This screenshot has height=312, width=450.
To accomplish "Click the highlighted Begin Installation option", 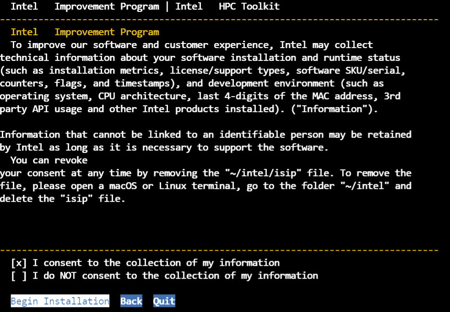I will 60,301.
